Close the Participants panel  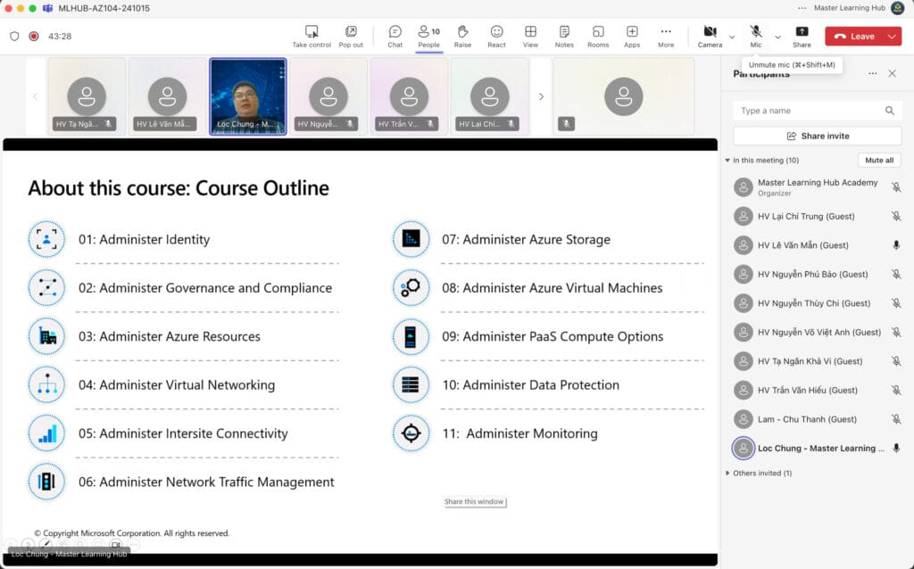click(x=892, y=73)
